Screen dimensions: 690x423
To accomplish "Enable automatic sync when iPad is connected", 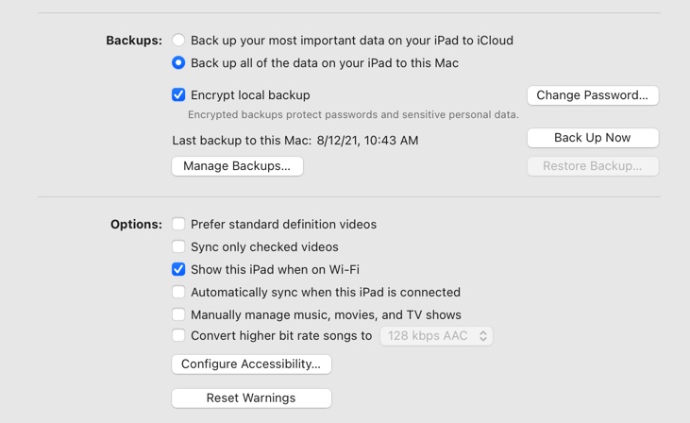I will [178, 293].
